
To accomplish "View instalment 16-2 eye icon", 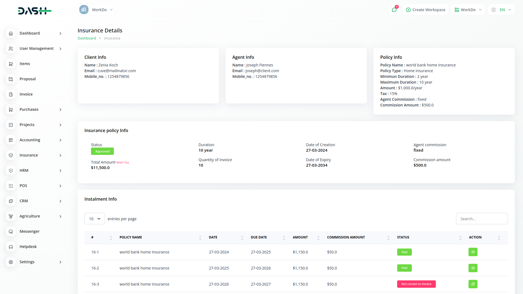I will (x=473, y=268).
